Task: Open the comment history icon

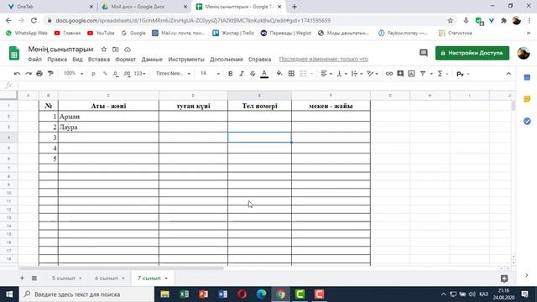Action: pyautogui.click(x=423, y=53)
